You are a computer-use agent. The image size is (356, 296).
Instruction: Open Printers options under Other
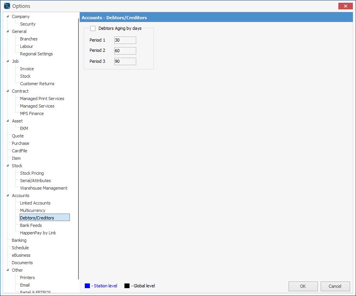click(x=27, y=278)
